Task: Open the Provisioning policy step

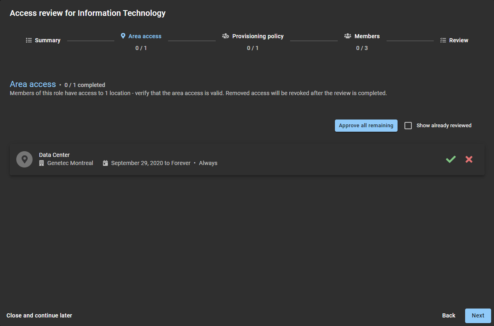Action: coord(258,36)
